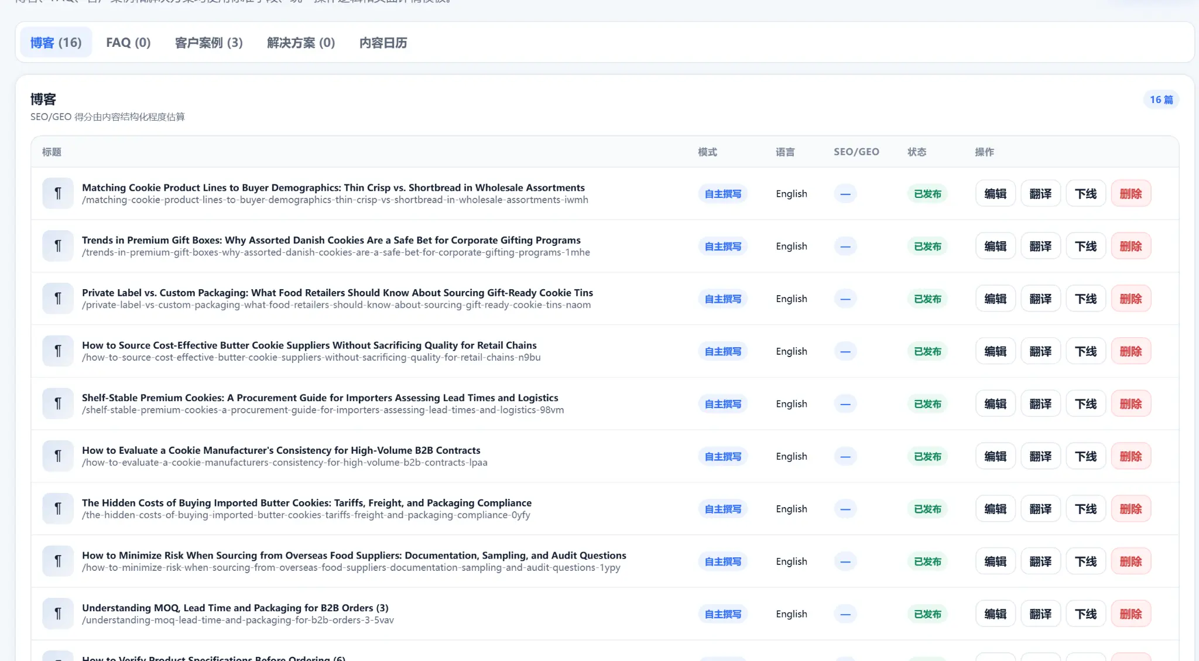
Task: Translate the Cookie Manufacturer's Consistency post
Action: 1040,456
